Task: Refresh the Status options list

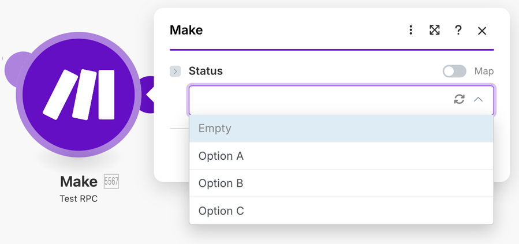Action: point(459,99)
